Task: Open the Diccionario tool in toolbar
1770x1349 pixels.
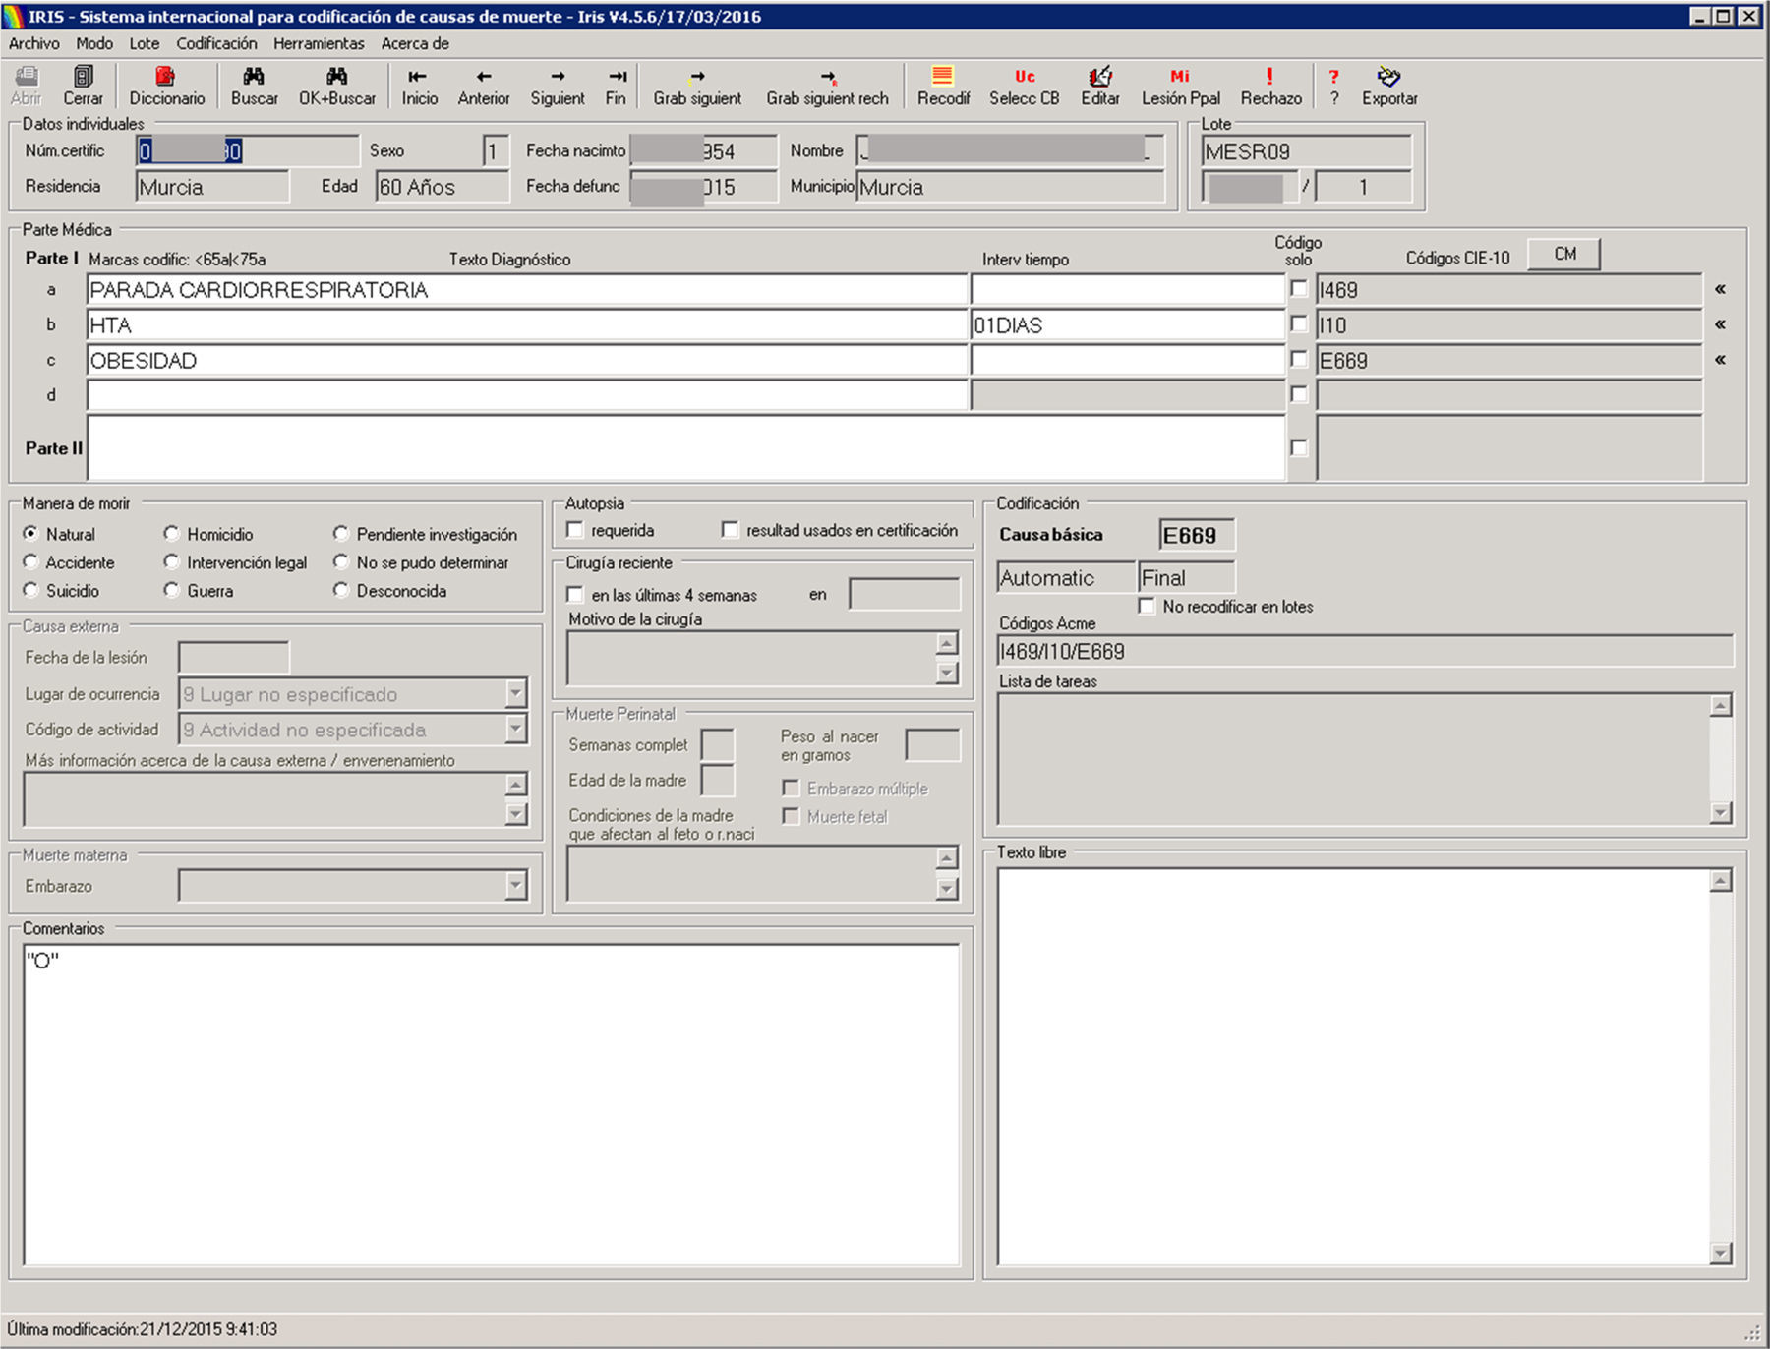Action: (x=166, y=86)
